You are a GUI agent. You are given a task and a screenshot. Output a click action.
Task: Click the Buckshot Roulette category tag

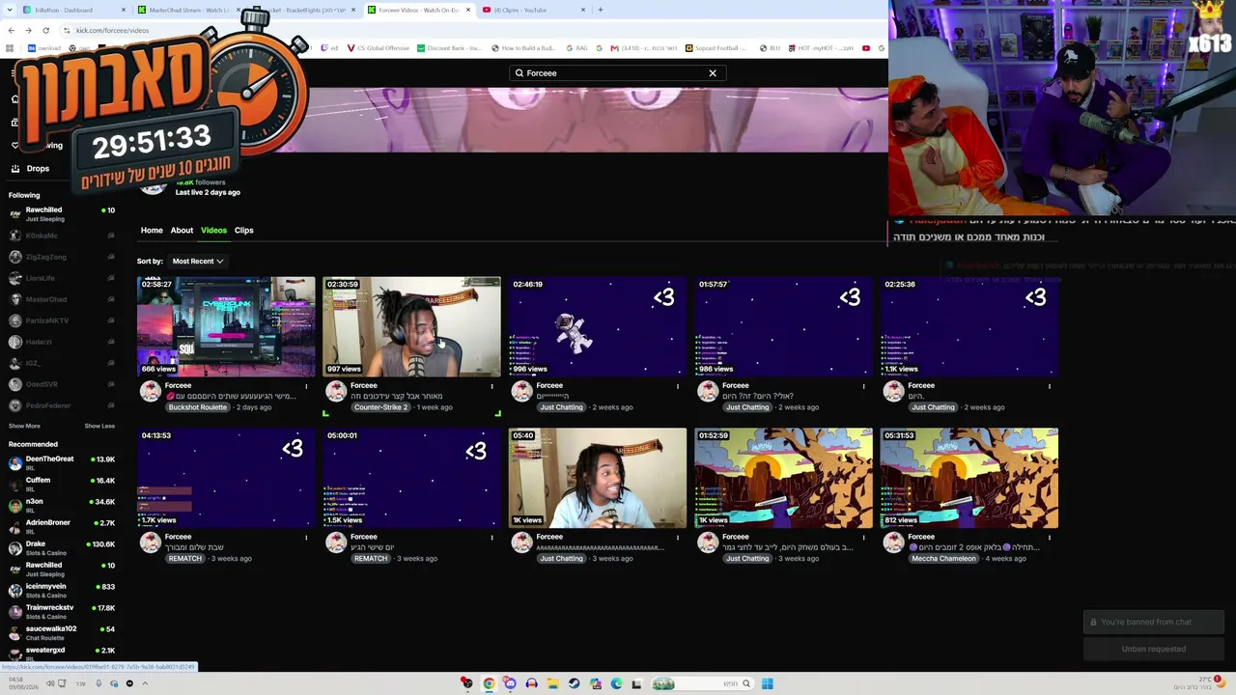click(198, 407)
